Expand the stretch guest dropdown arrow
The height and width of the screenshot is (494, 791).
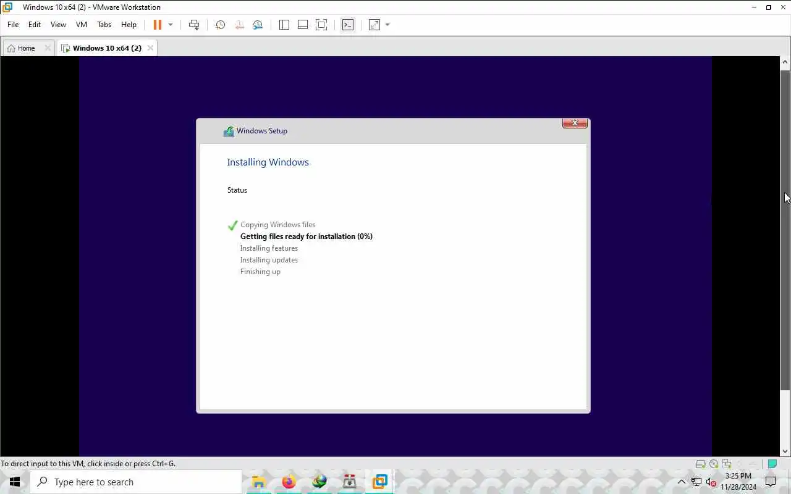tap(387, 25)
